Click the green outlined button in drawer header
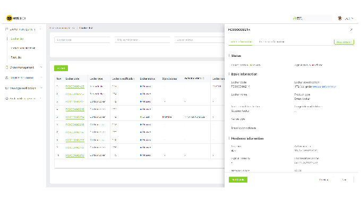This screenshot has height=207, width=361. (343, 42)
